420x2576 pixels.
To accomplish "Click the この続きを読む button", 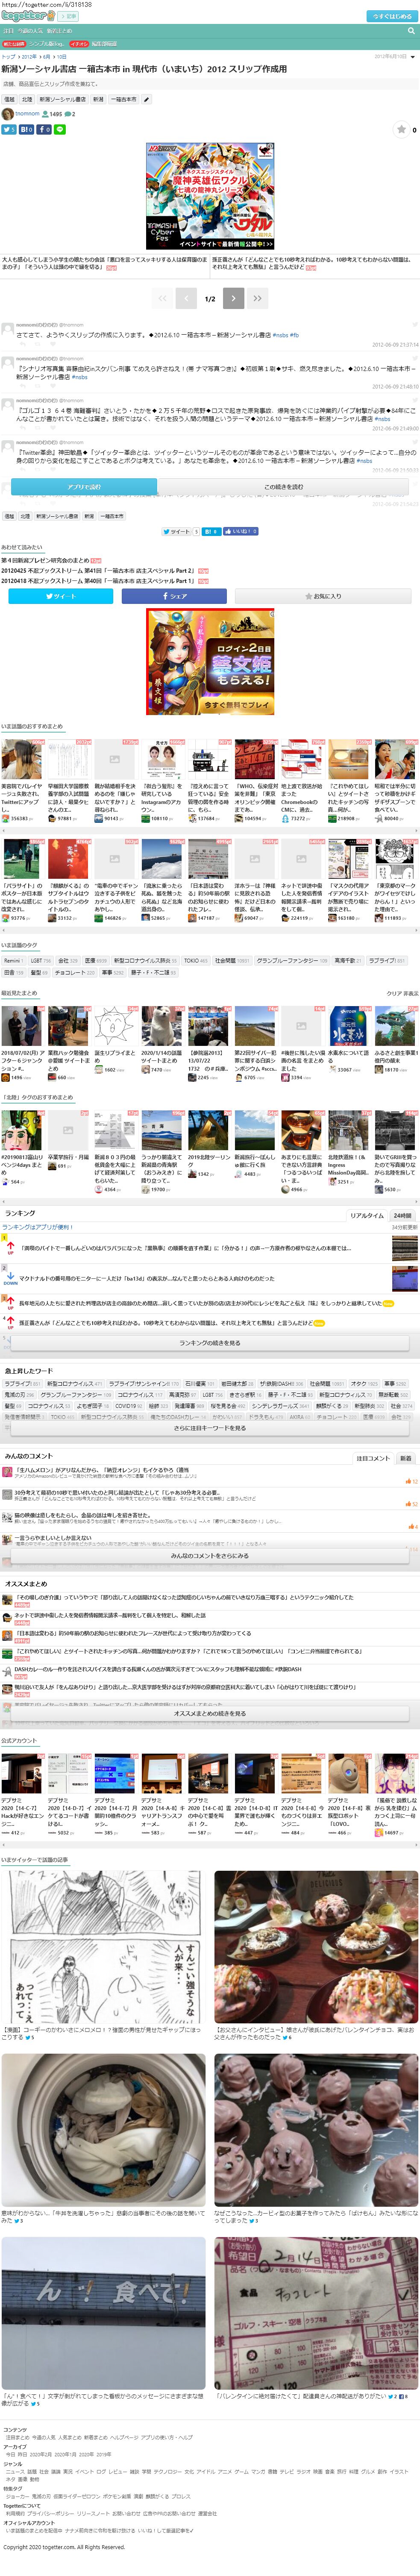I will point(283,487).
